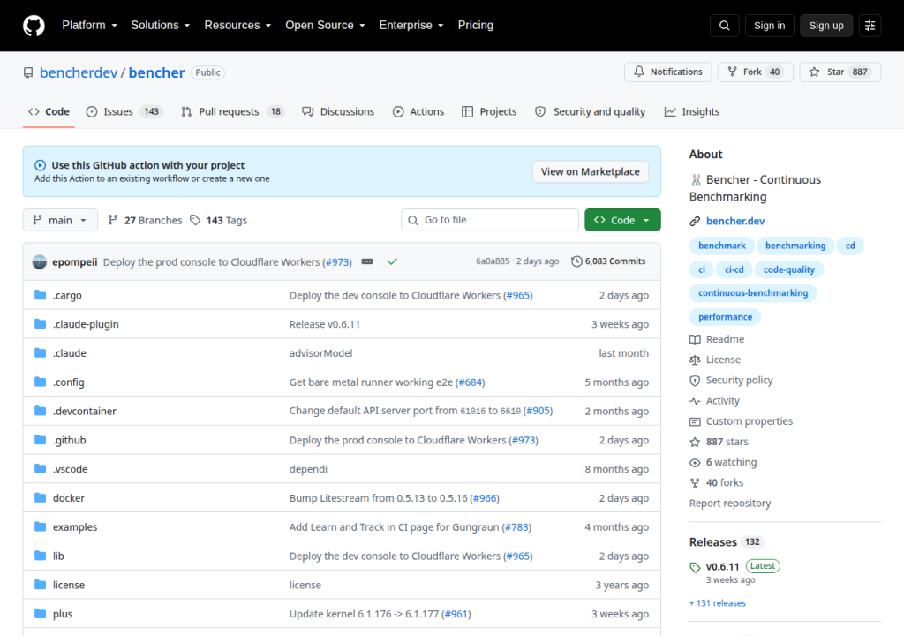
Task: Click the .cargo folder icon
Action: click(x=40, y=295)
